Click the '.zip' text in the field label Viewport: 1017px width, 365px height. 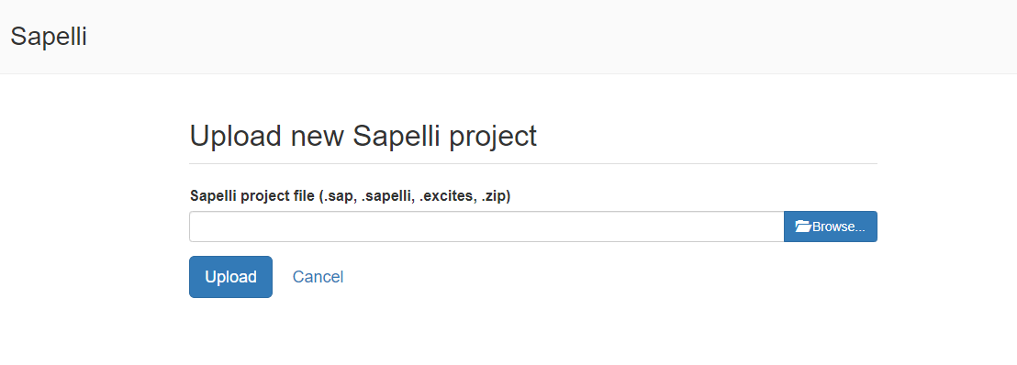tap(494, 196)
